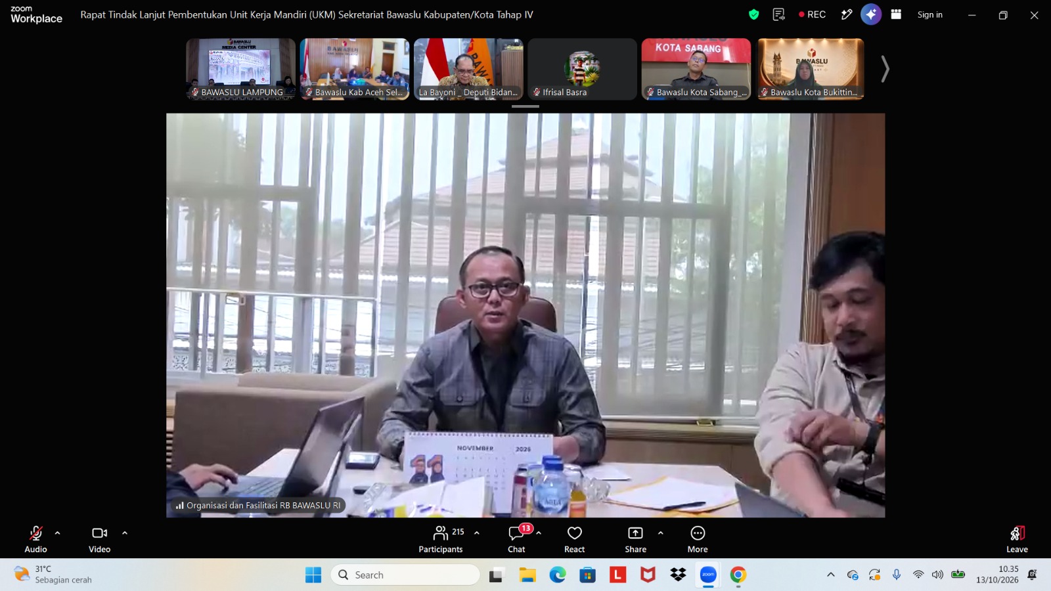Select the BAWASLU LAMPUNG video thumbnail
The width and height of the screenshot is (1051, 591).
point(240,69)
